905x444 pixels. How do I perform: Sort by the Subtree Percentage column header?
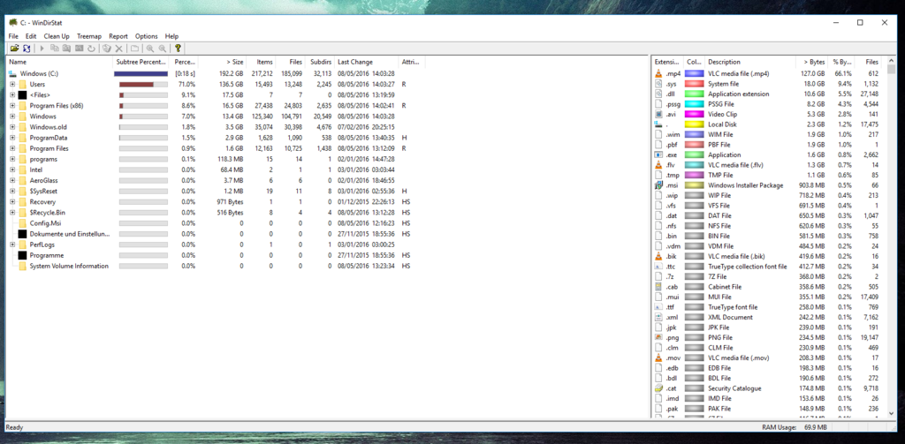142,62
